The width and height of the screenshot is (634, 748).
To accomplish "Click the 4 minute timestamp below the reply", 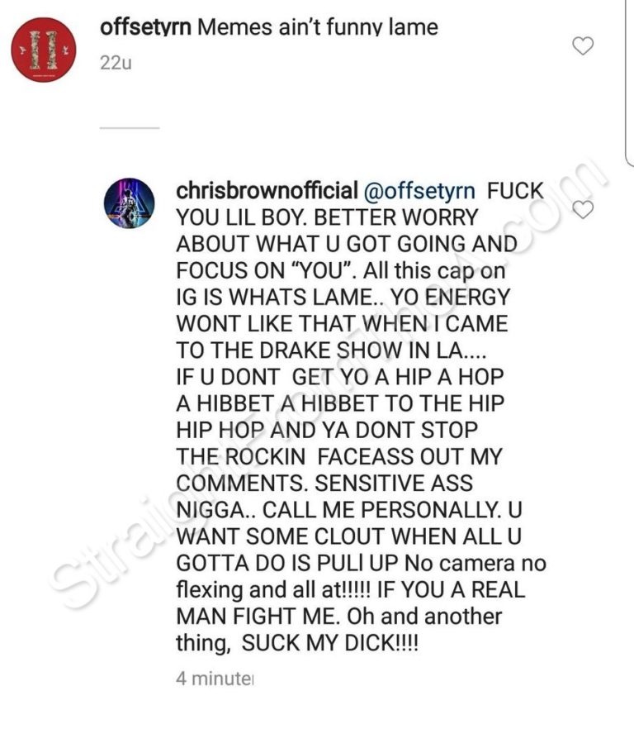I will (x=215, y=678).
